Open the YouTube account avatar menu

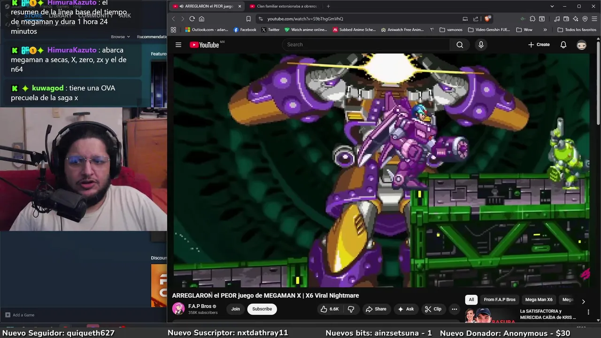[581, 45]
